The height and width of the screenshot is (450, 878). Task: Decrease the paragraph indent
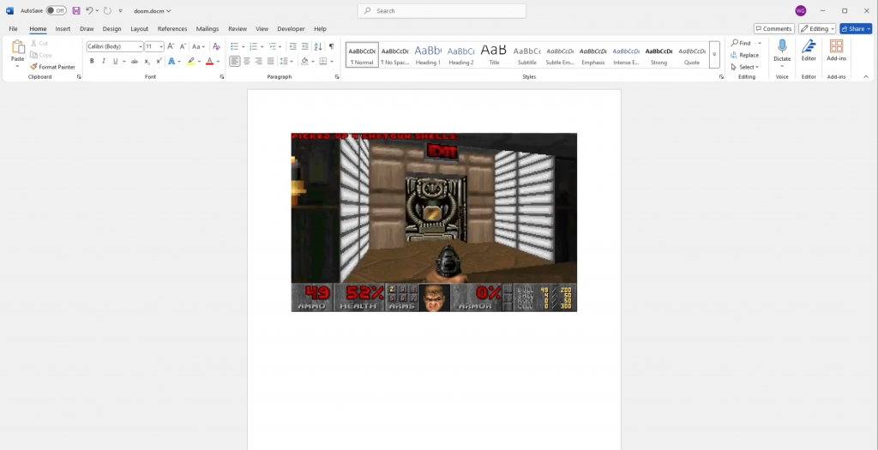click(293, 46)
